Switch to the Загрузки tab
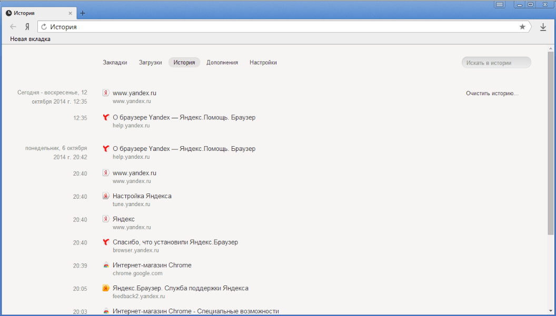 coord(150,63)
